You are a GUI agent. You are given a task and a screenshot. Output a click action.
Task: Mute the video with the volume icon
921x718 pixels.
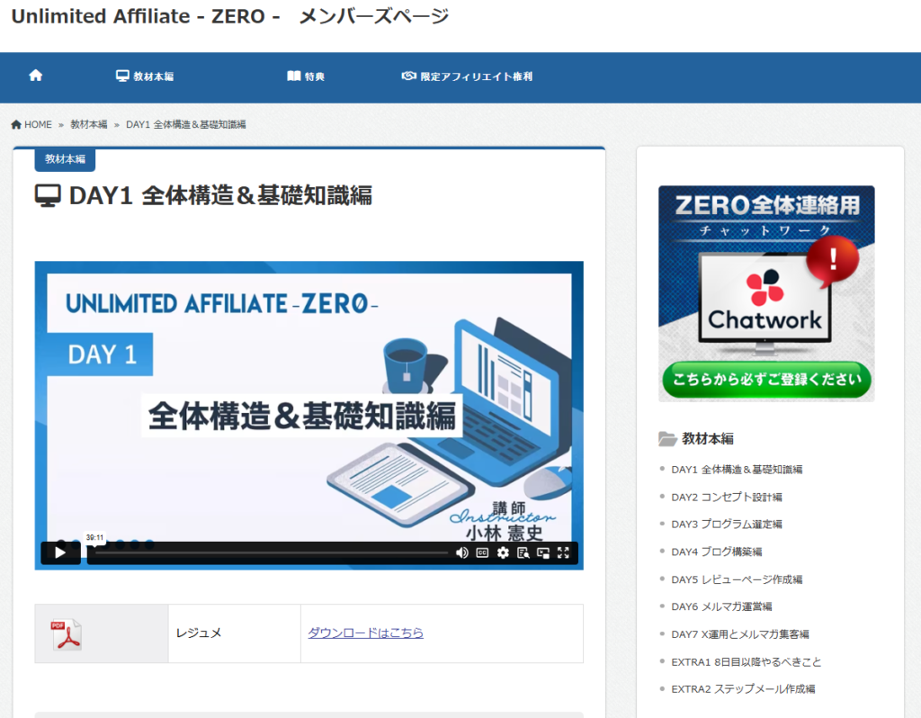(461, 552)
